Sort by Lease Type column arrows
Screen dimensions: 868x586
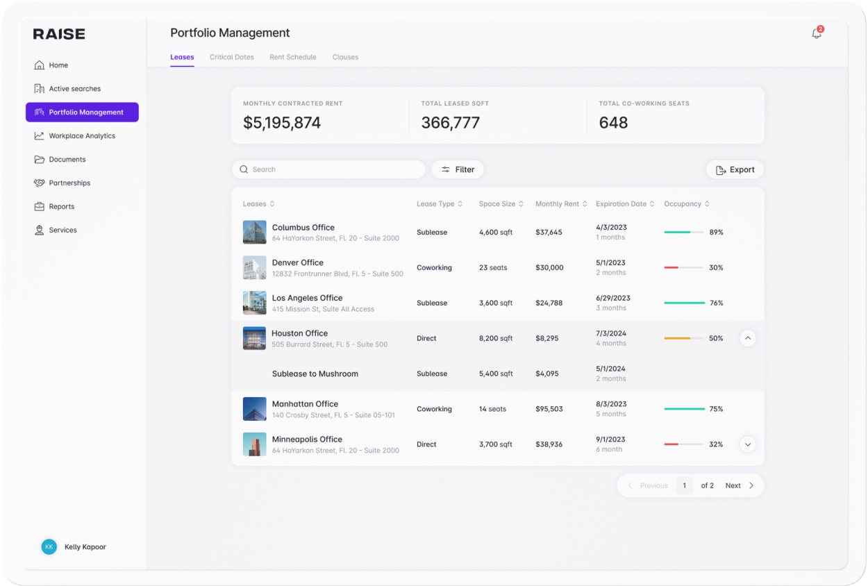460,204
